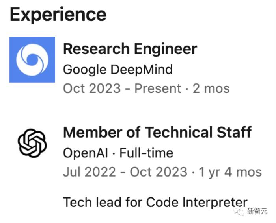Click the Jul 2022 start date
This screenshot has width=276, height=223.
[x=90, y=172]
